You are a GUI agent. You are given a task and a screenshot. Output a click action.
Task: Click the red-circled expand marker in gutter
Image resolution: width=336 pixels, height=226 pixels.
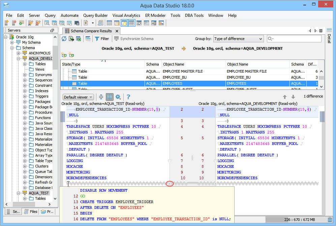[x=170, y=184]
